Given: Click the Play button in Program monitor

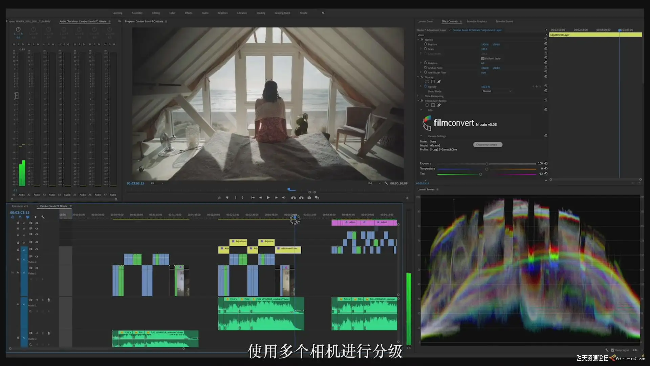Looking at the screenshot, I should pos(268,198).
